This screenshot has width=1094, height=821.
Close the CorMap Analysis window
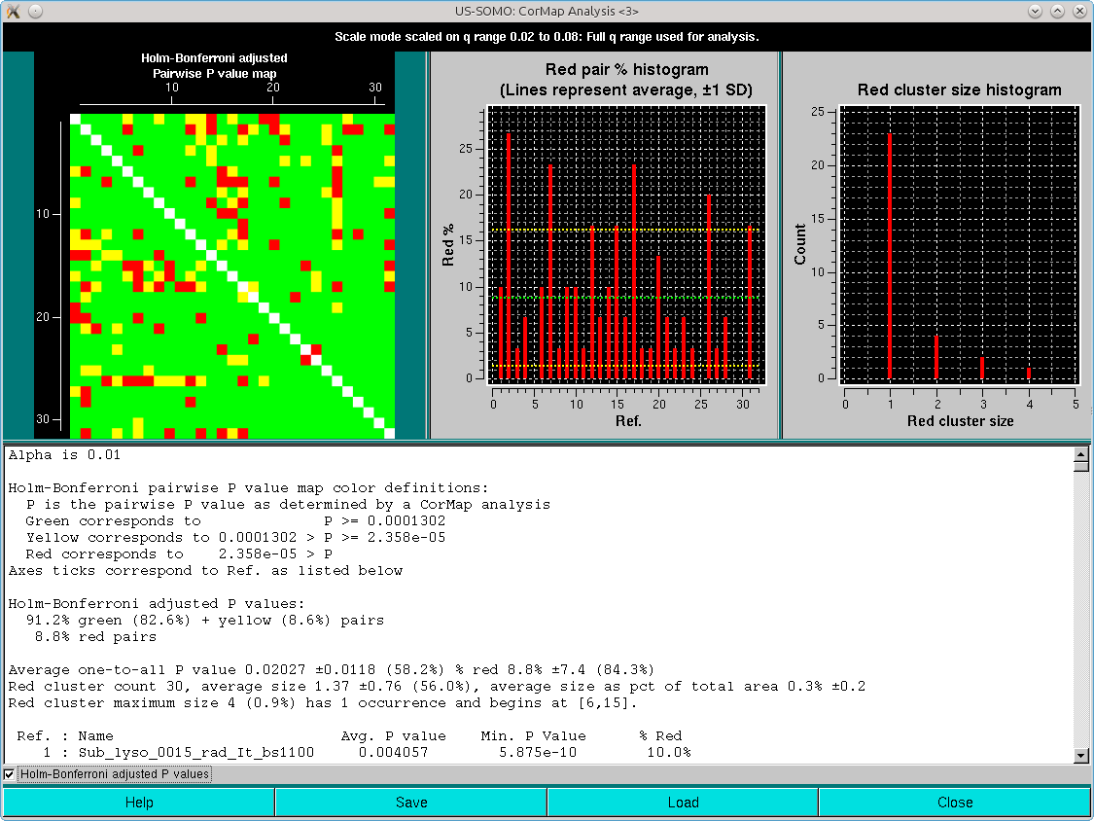coord(955,802)
